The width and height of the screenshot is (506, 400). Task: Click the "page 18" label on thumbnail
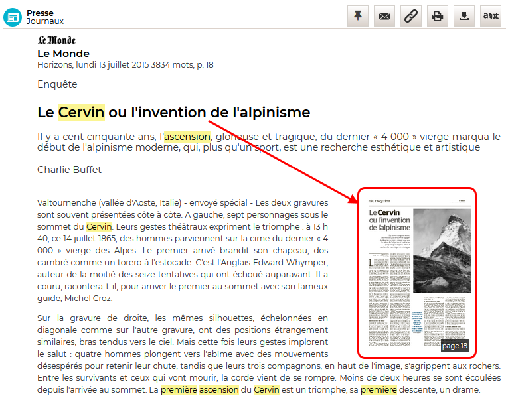tap(454, 346)
